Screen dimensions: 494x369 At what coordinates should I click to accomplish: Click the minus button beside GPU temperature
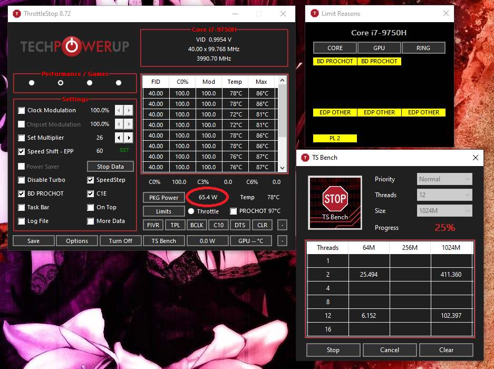282,241
